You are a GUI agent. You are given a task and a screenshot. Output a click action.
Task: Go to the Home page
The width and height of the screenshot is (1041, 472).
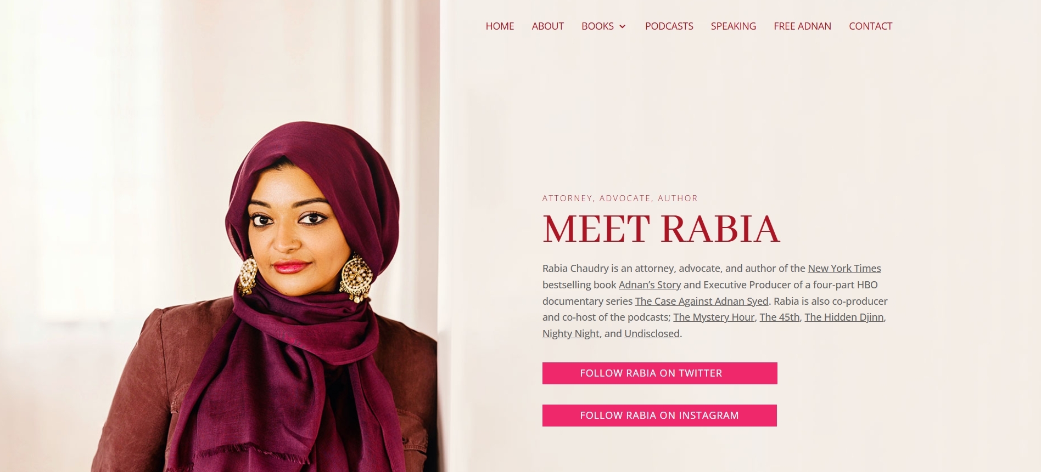coord(500,26)
